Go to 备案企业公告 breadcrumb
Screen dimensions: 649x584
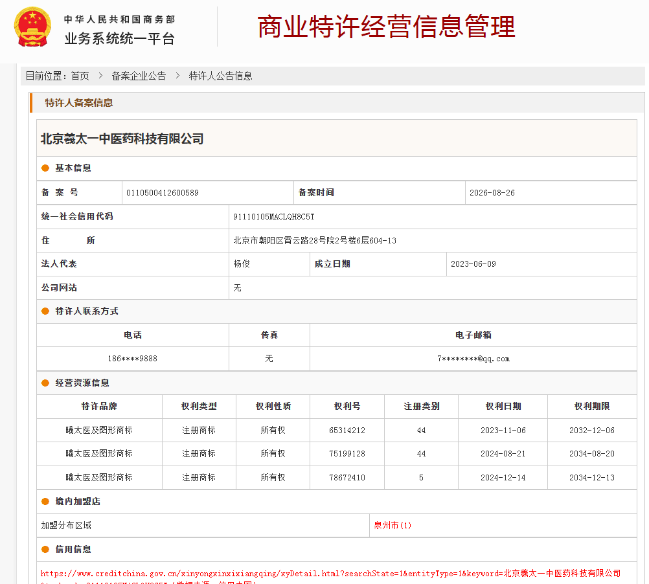[x=139, y=76]
